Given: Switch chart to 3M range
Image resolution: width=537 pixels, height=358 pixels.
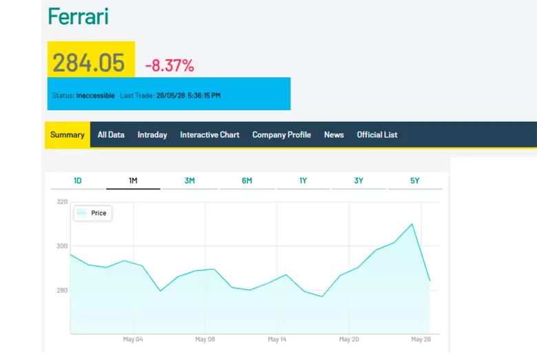Looking at the screenshot, I should pyautogui.click(x=190, y=180).
